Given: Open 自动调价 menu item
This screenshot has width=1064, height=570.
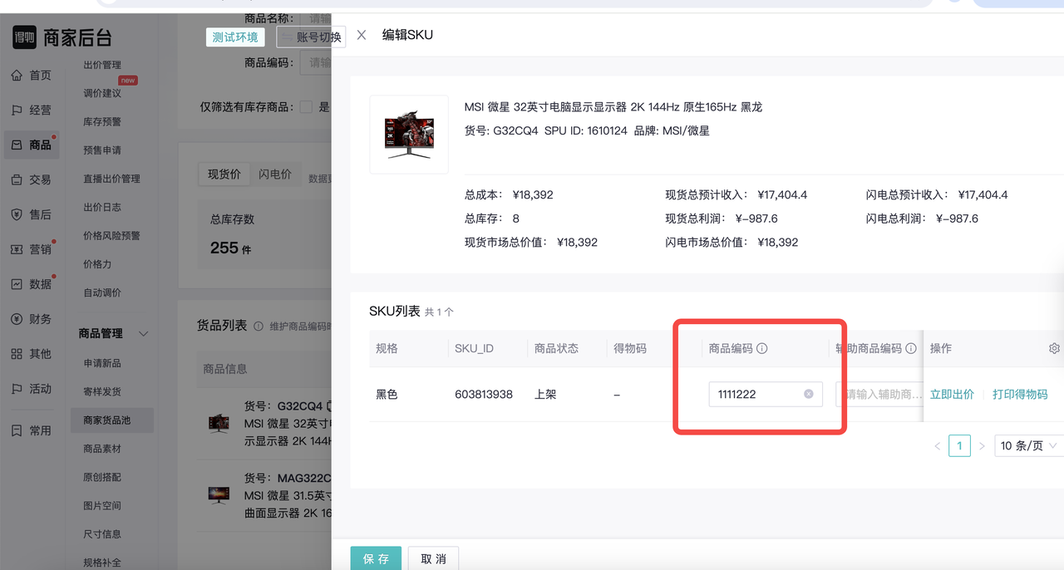Looking at the screenshot, I should tap(102, 292).
